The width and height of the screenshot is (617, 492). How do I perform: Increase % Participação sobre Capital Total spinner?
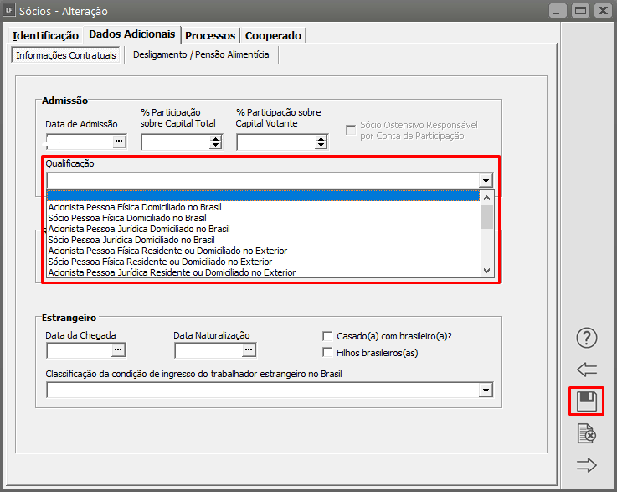click(216, 138)
